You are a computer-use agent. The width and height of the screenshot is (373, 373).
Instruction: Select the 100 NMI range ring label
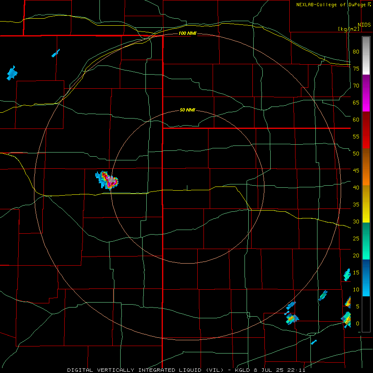(187, 33)
